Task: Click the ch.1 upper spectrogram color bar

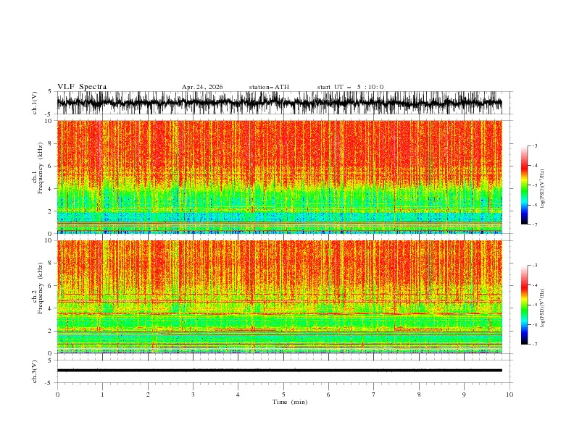Action: click(524, 185)
